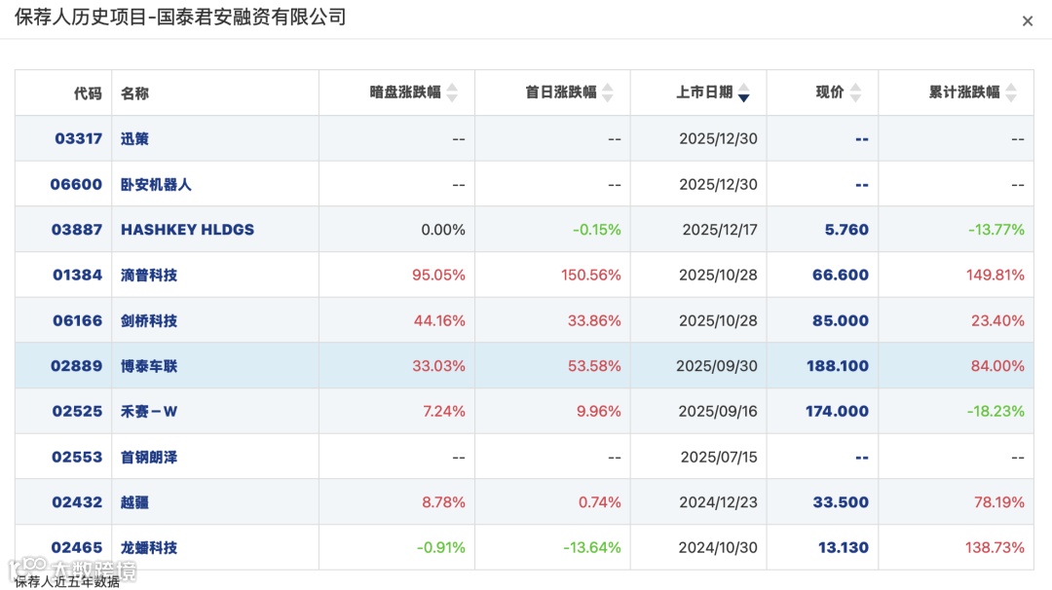Viewport: 1052px width, 590px height.
Task: Sort by 上市日期 column arrows
Action: [x=743, y=92]
